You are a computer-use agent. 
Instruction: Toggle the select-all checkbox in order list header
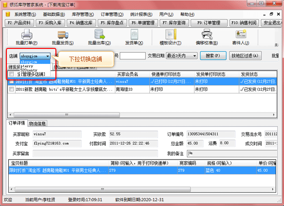point(11,74)
